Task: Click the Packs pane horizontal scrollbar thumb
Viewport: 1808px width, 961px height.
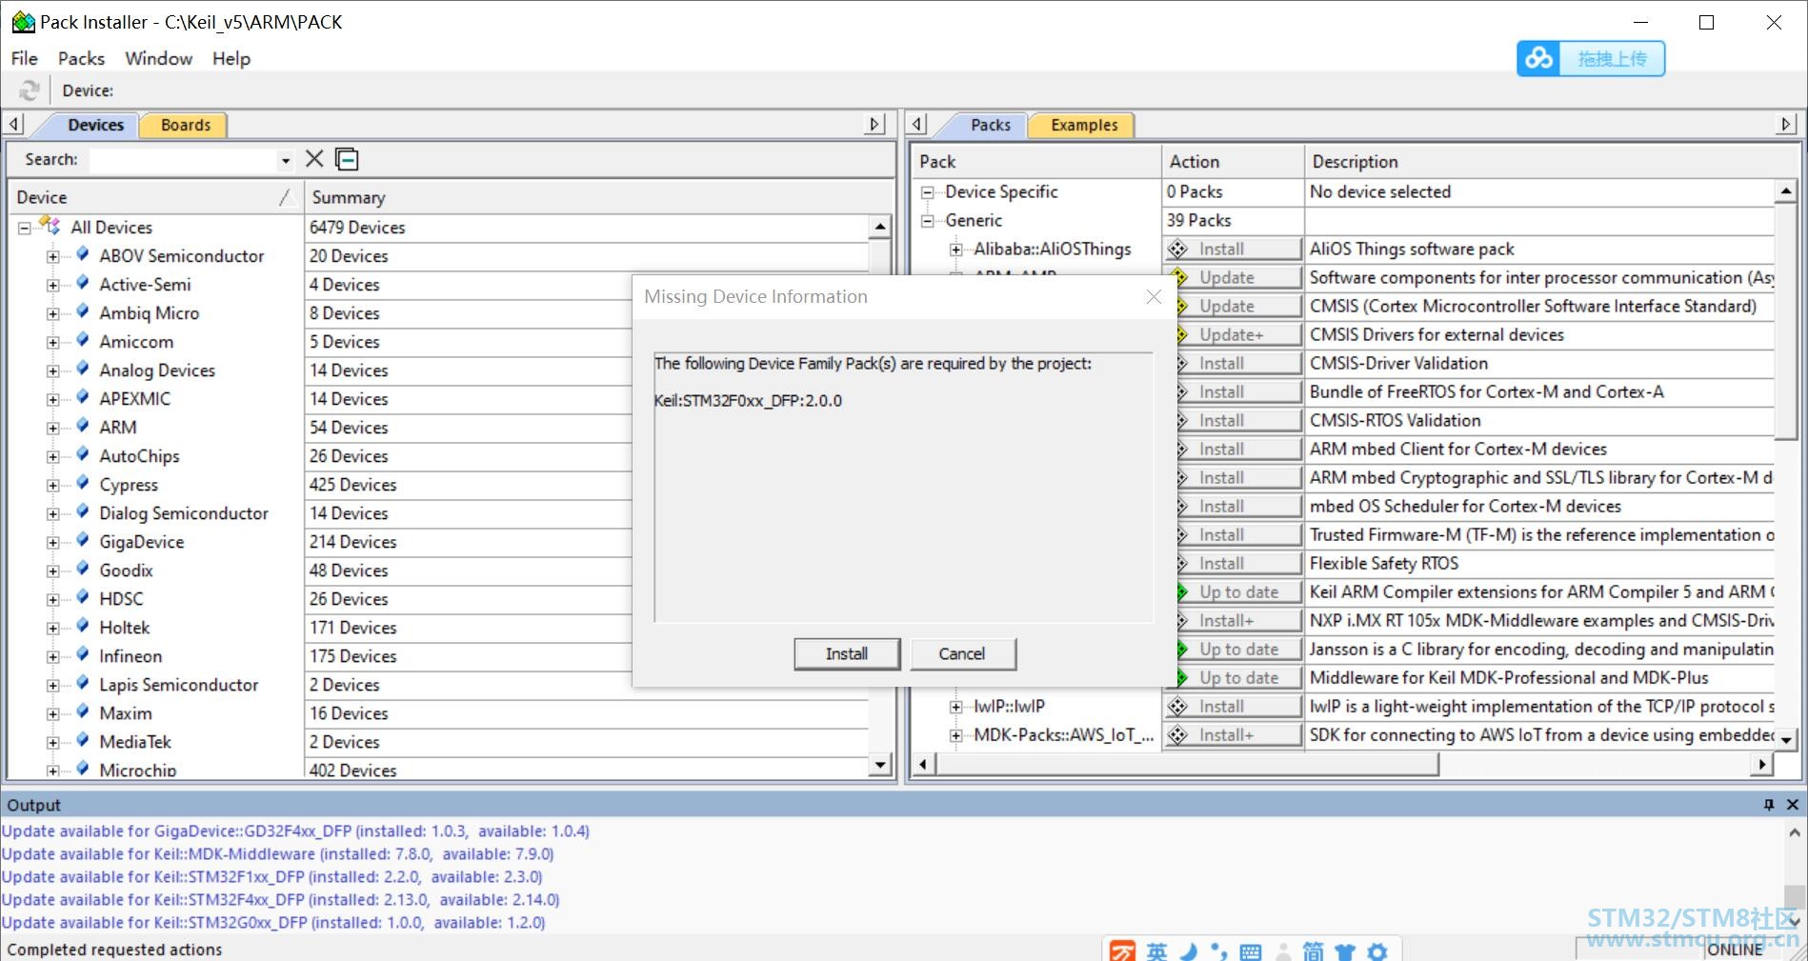Action: click(x=1188, y=764)
